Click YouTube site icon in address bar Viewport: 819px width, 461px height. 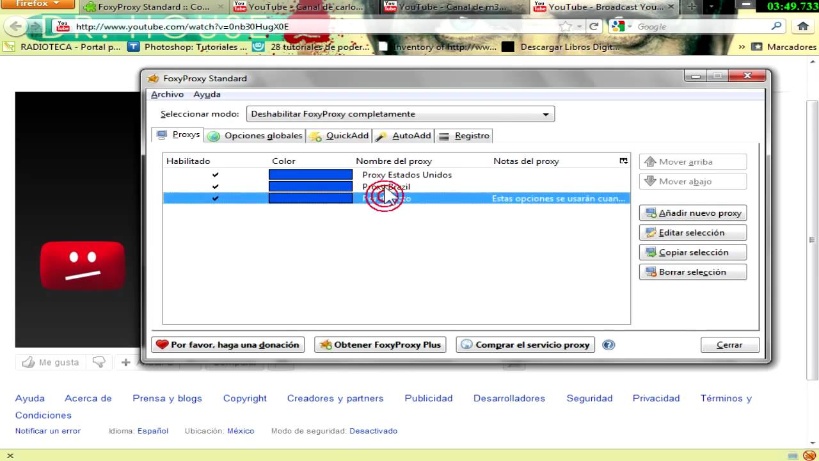(63, 27)
